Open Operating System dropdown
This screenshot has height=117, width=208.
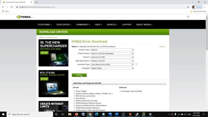tap(112, 61)
